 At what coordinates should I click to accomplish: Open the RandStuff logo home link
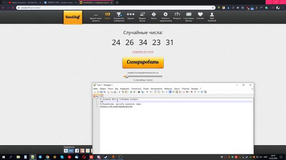coord(73,17)
